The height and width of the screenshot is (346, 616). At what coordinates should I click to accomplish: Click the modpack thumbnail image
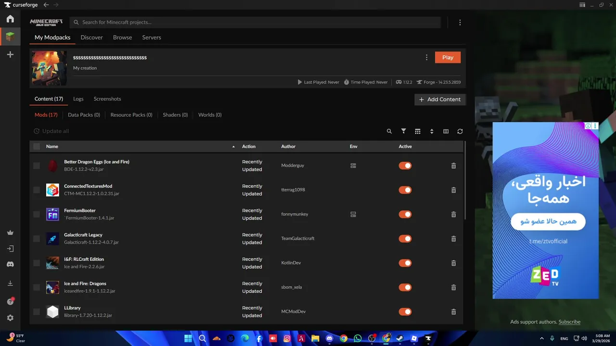[49, 68]
